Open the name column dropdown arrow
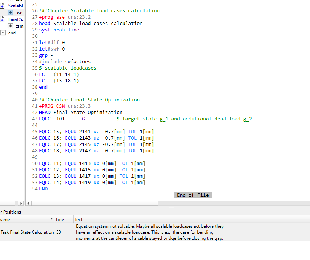 coord(52,219)
